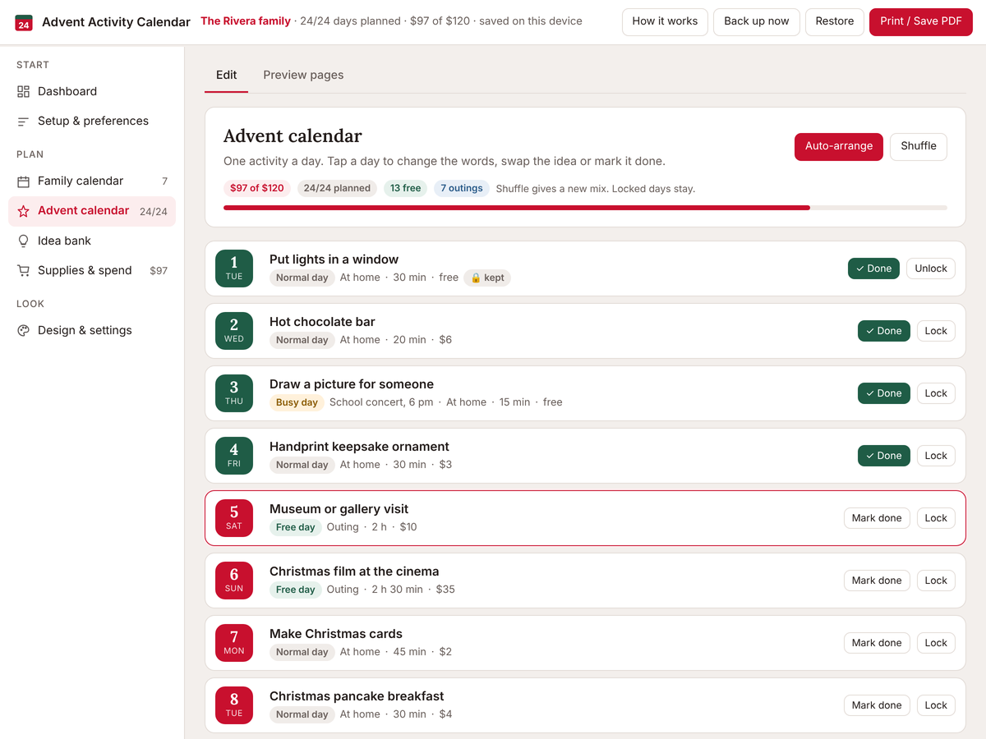Click the '24/24 planned' chip

tap(337, 188)
